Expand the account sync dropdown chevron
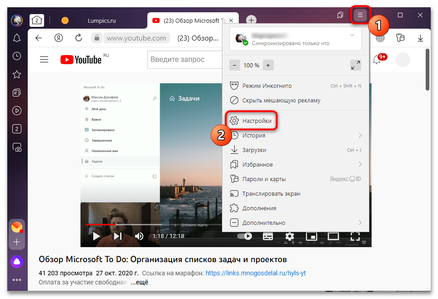 tap(352, 35)
